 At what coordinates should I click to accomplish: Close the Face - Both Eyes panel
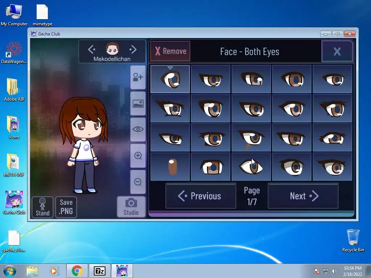(337, 51)
